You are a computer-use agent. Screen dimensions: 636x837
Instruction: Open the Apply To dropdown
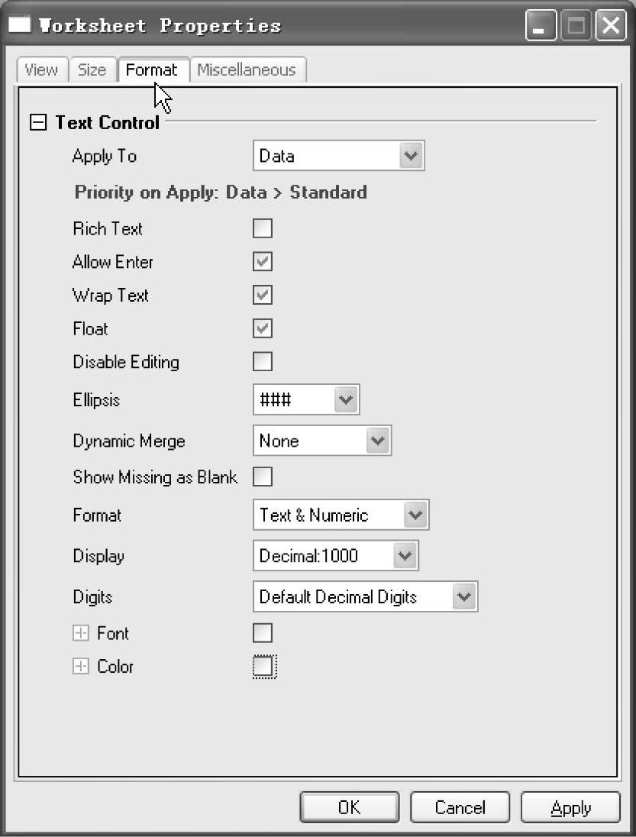point(339,156)
